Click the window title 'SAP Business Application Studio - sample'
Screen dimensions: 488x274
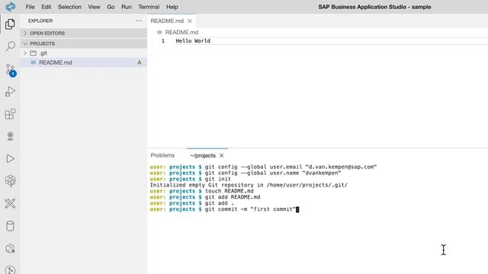[374, 7]
